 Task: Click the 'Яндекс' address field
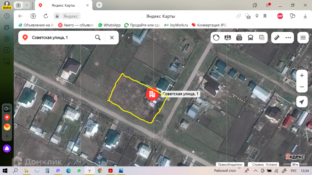click(x=71, y=16)
